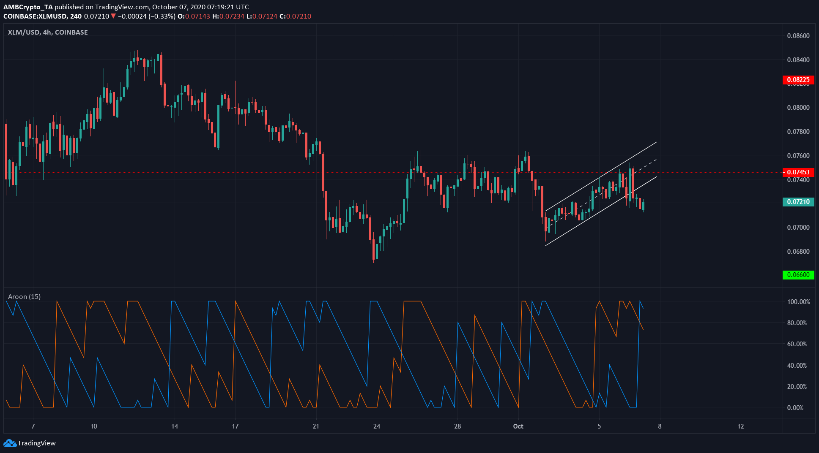Click the low value L:0.07124
Image resolution: width=819 pixels, height=453 pixels.
tap(262, 16)
